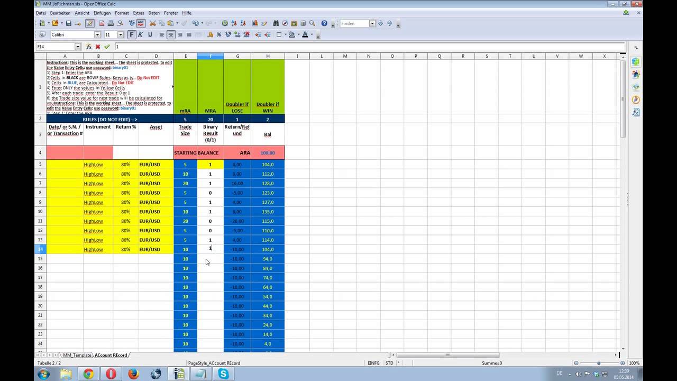
Task: Open the Paste options dropdown arrow
Action: 177,23
